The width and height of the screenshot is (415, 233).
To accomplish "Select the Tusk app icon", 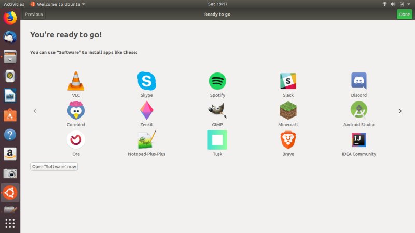I will click(x=217, y=140).
